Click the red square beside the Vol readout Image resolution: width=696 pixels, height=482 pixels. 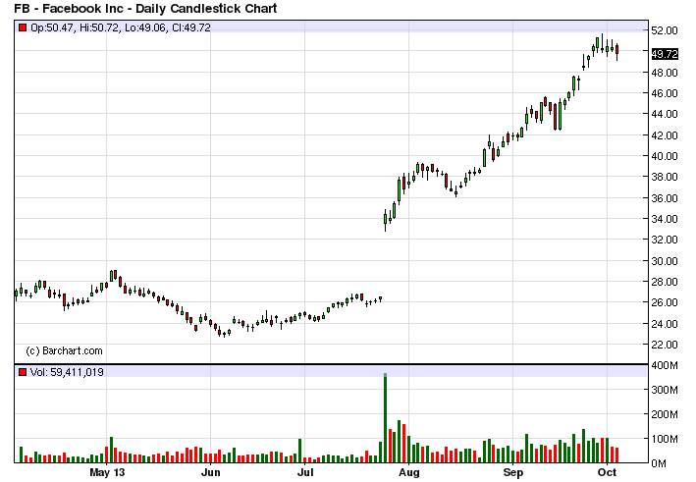tap(23, 372)
